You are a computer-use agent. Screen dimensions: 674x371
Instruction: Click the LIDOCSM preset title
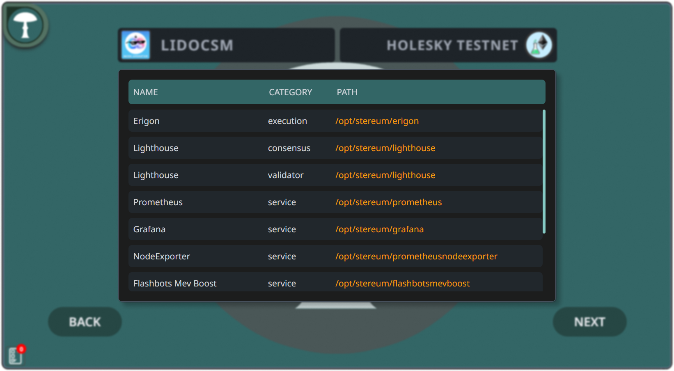click(197, 45)
